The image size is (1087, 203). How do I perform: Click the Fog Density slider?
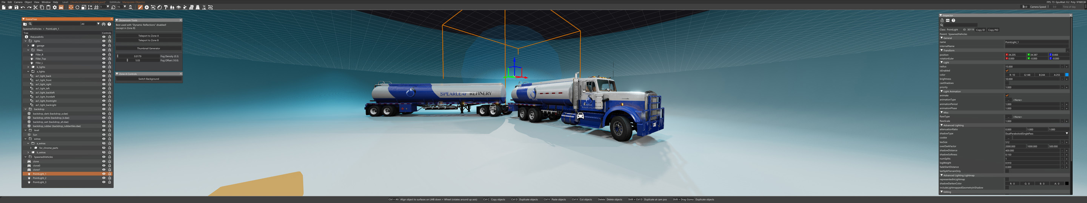(x=137, y=56)
